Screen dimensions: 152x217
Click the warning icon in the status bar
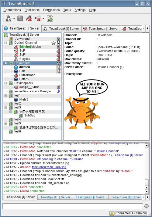[112, 213]
